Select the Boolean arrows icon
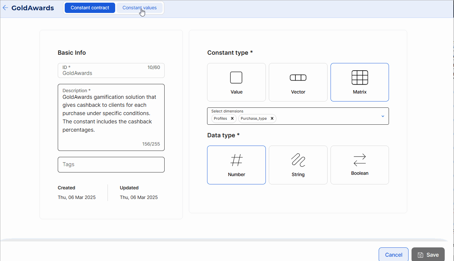Image resolution: width=454 pixels, height=261 pixels. click(360, 160)
